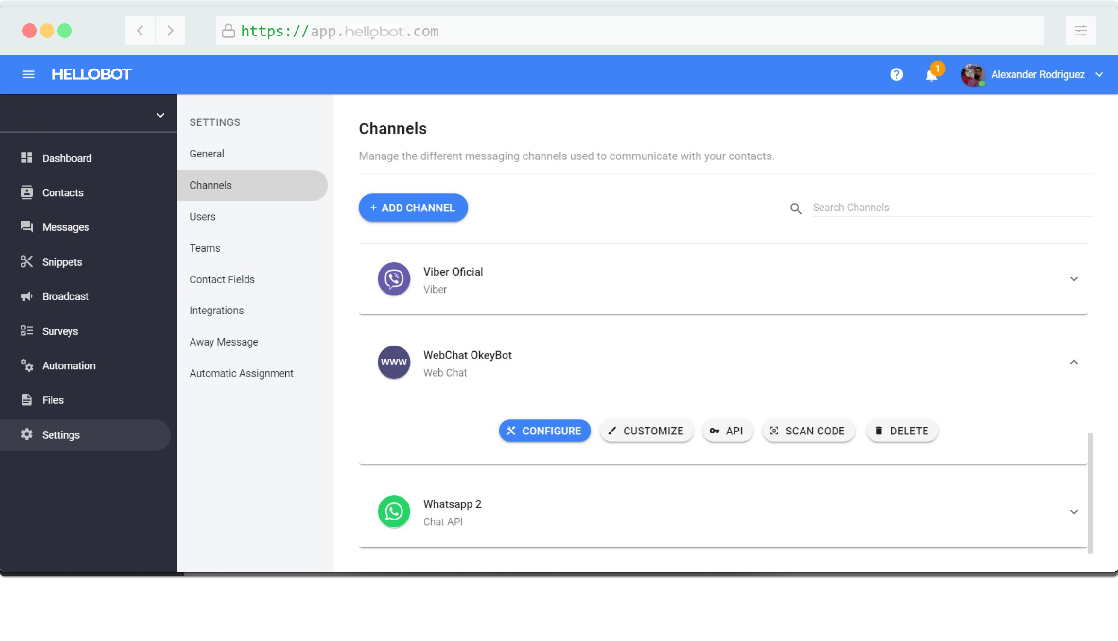1118x641 pixels.
Task: Click the Dashboard grid icon
Action: pyautogui.click(x=27, y=157)
